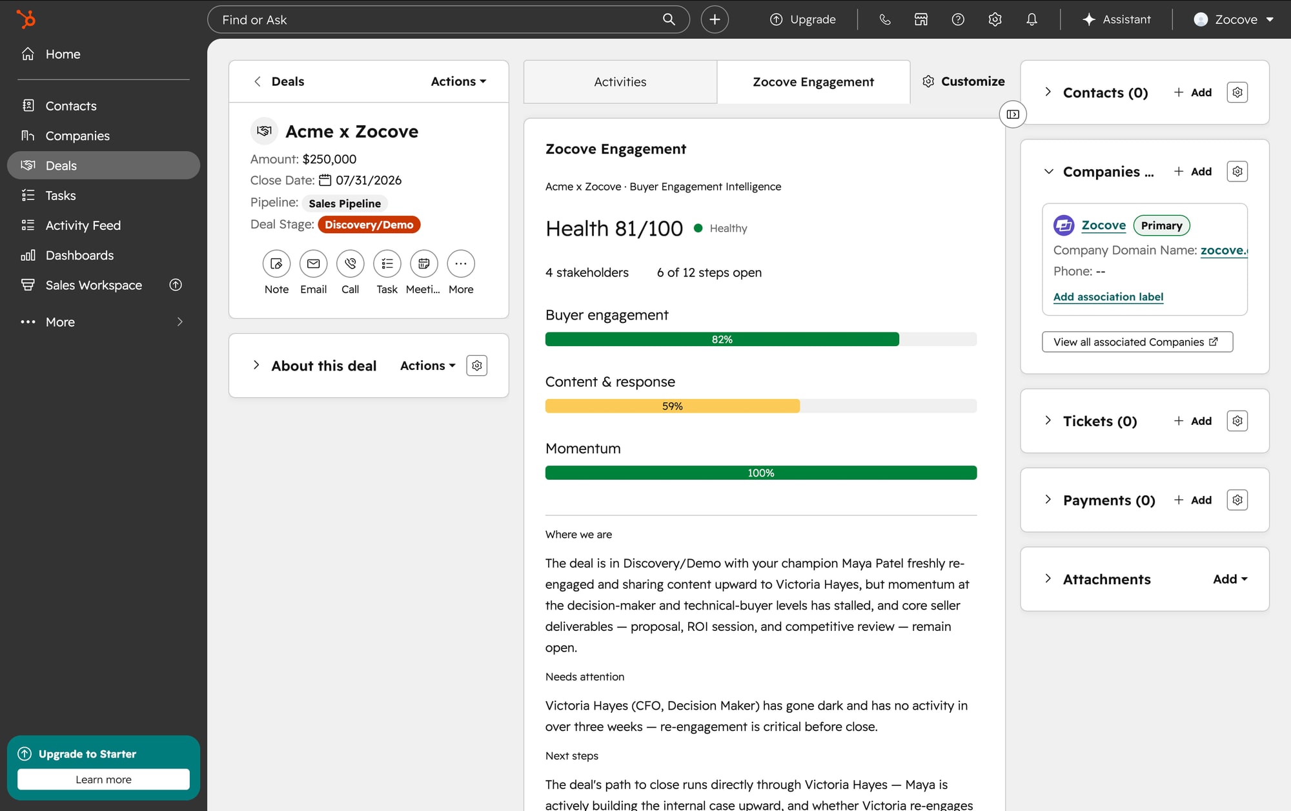The width and height of the screenshot is (1291, 811).
Task: Open About this deal settings gear
Action: coord(476,365)
